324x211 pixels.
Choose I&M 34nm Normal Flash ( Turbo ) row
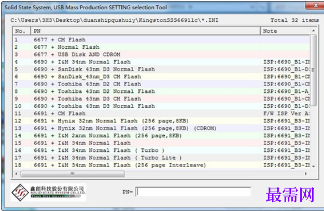161,150
